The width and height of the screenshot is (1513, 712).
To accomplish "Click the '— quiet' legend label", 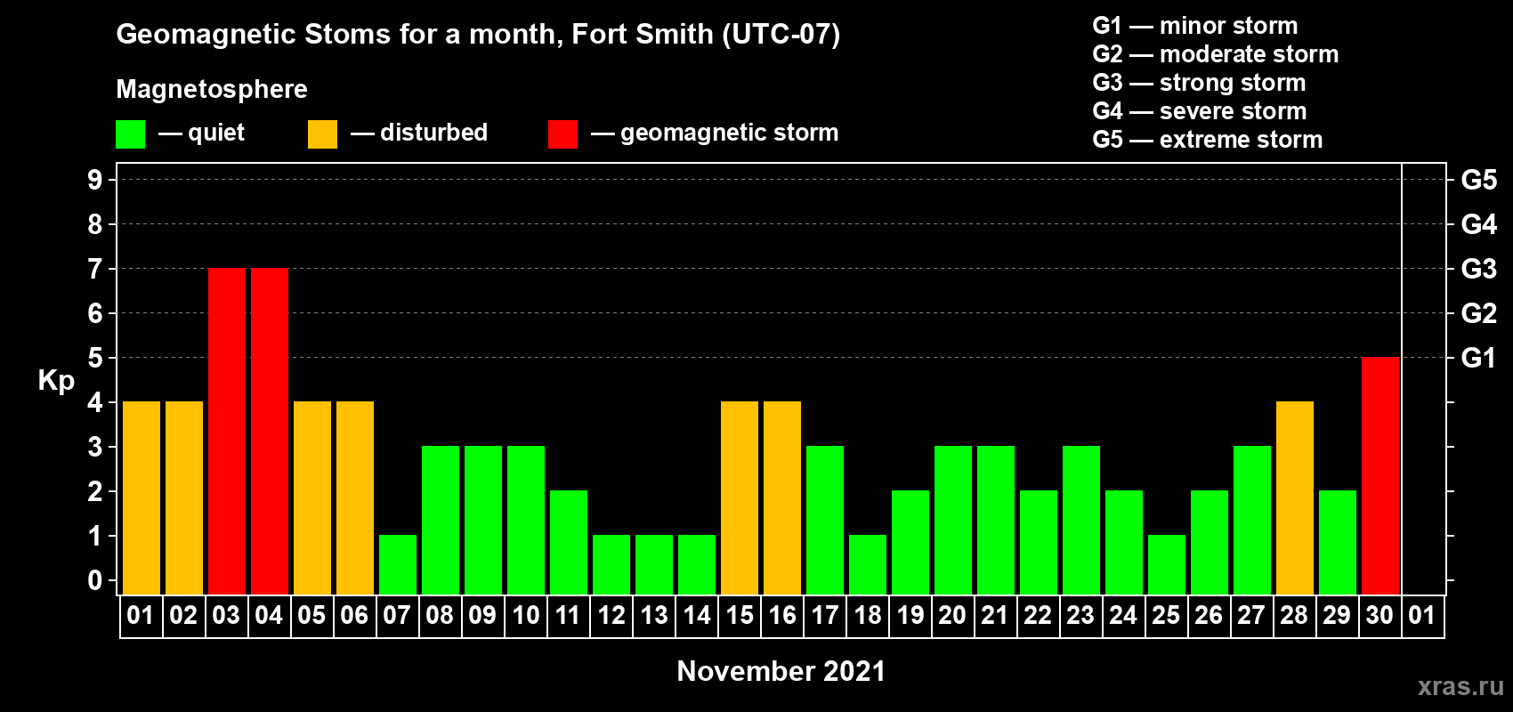I will click(x=201, y=133).
